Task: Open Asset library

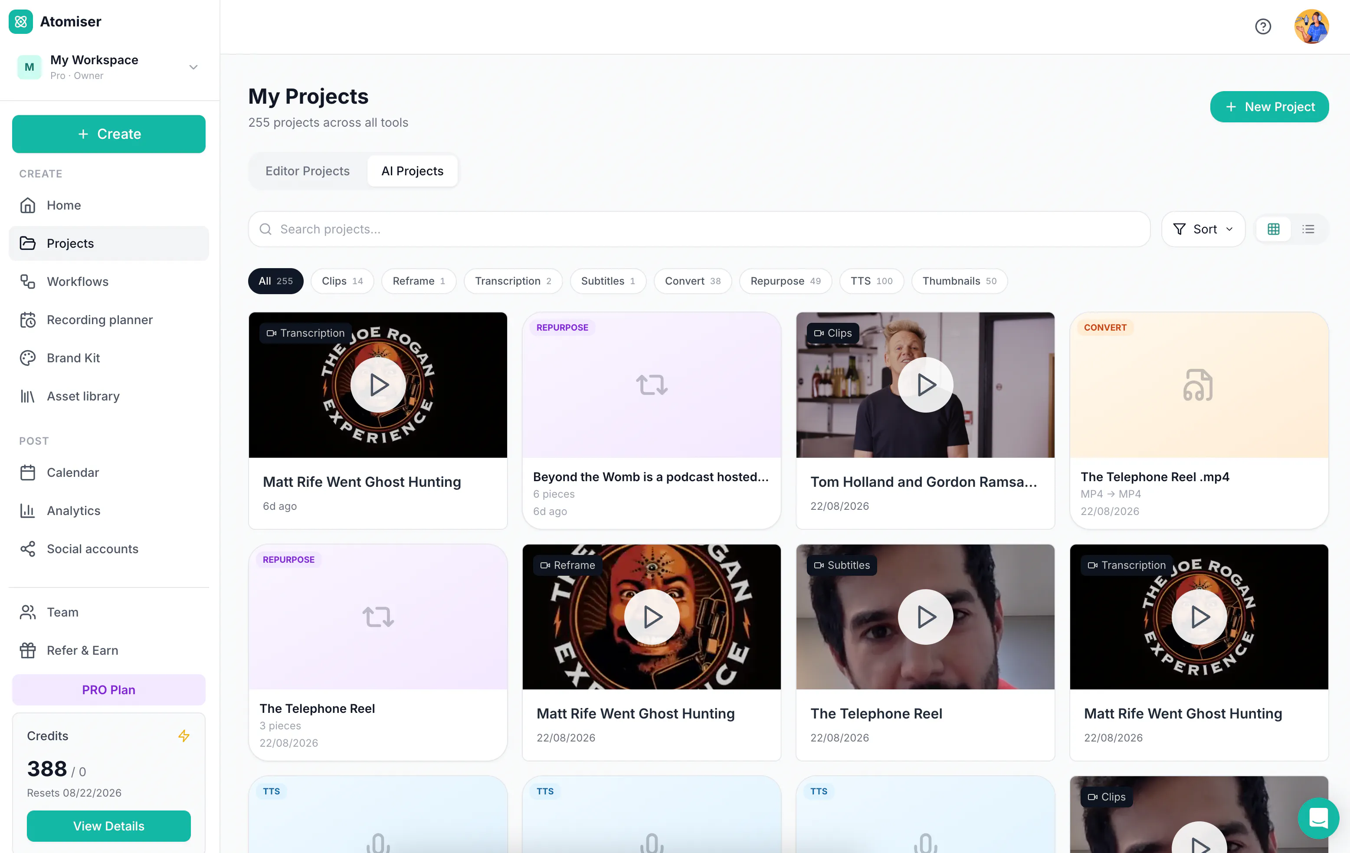Action: [x=109, y=396]
